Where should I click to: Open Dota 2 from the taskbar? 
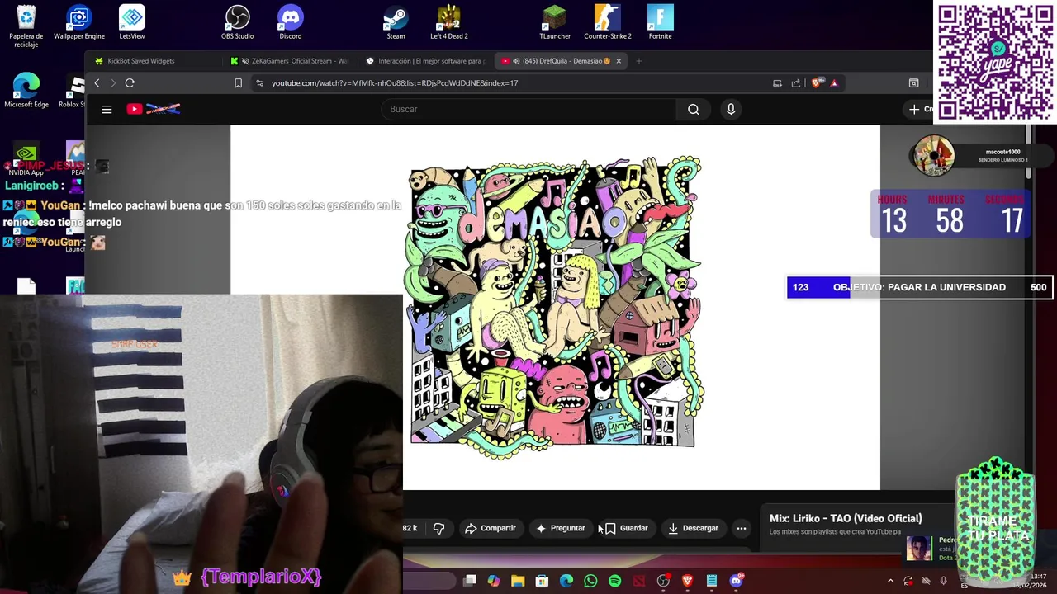coord(638,581)
